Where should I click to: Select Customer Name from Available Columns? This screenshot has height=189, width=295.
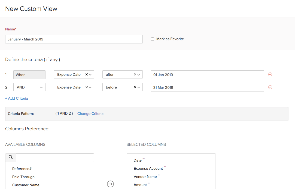point(26,185)
